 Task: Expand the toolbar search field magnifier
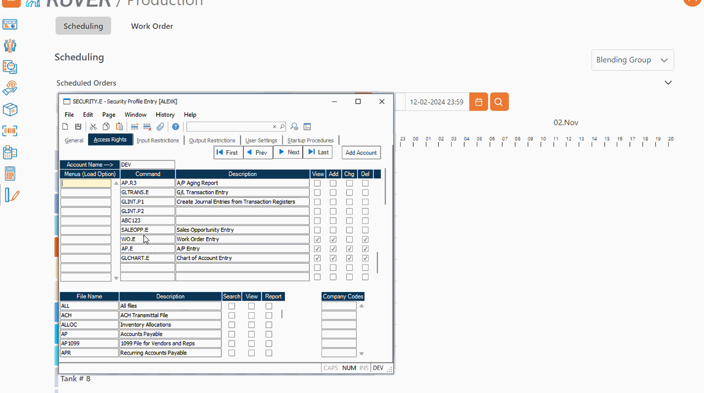point(281,127)
